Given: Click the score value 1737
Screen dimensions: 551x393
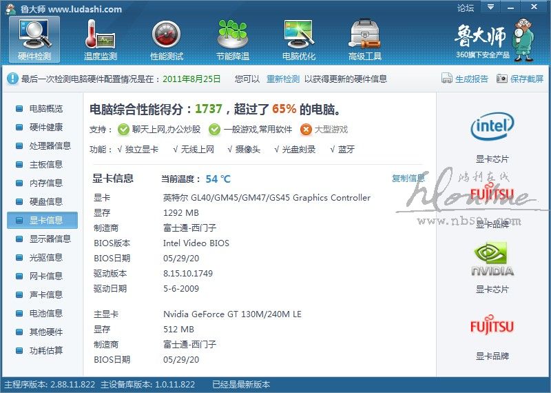Looking at the screenshot, I should click(209, 109).
